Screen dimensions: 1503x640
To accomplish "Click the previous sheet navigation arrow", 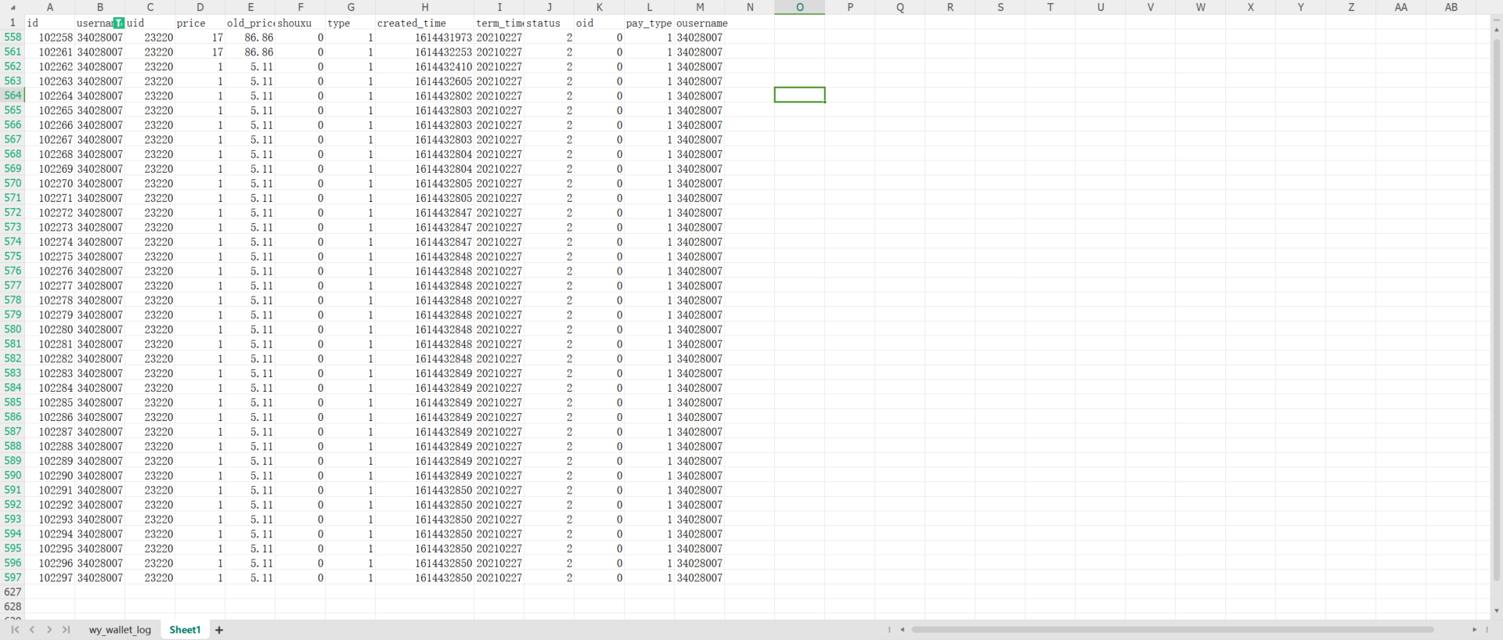I will 32,630.
